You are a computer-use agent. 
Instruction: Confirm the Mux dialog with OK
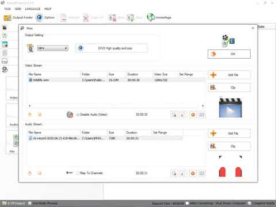229,54
